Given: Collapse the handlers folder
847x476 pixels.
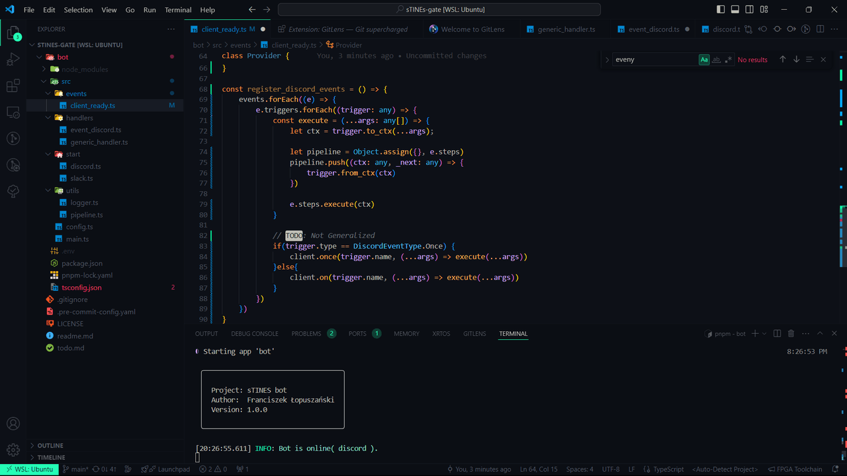Looking at the screenshot, I should pyautogui.click(x=79, y=118).
